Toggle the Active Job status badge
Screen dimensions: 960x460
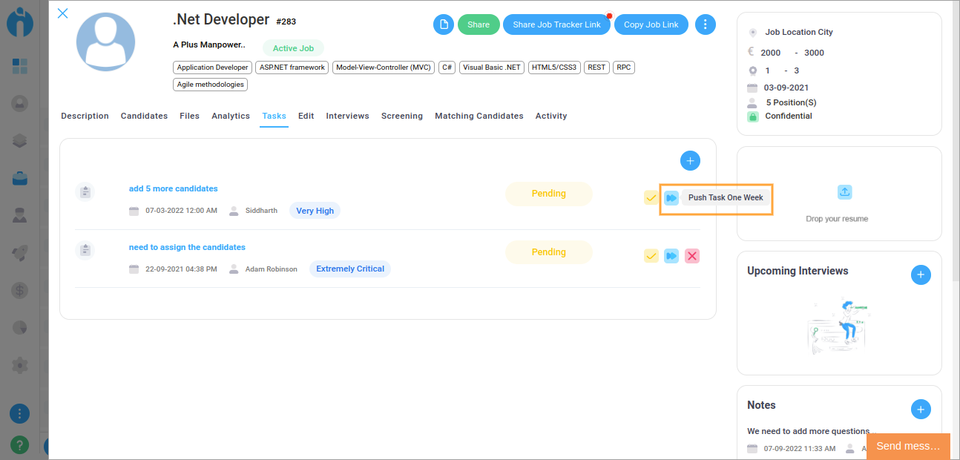(x=293, y=48)
